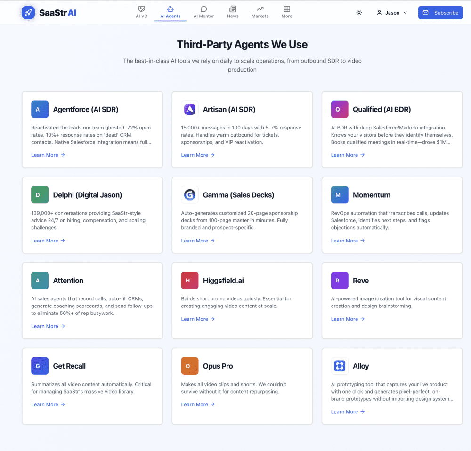471x451 pixels.
Task: Click the Alloy blue logo icon
Action: (x=339, y=366)
